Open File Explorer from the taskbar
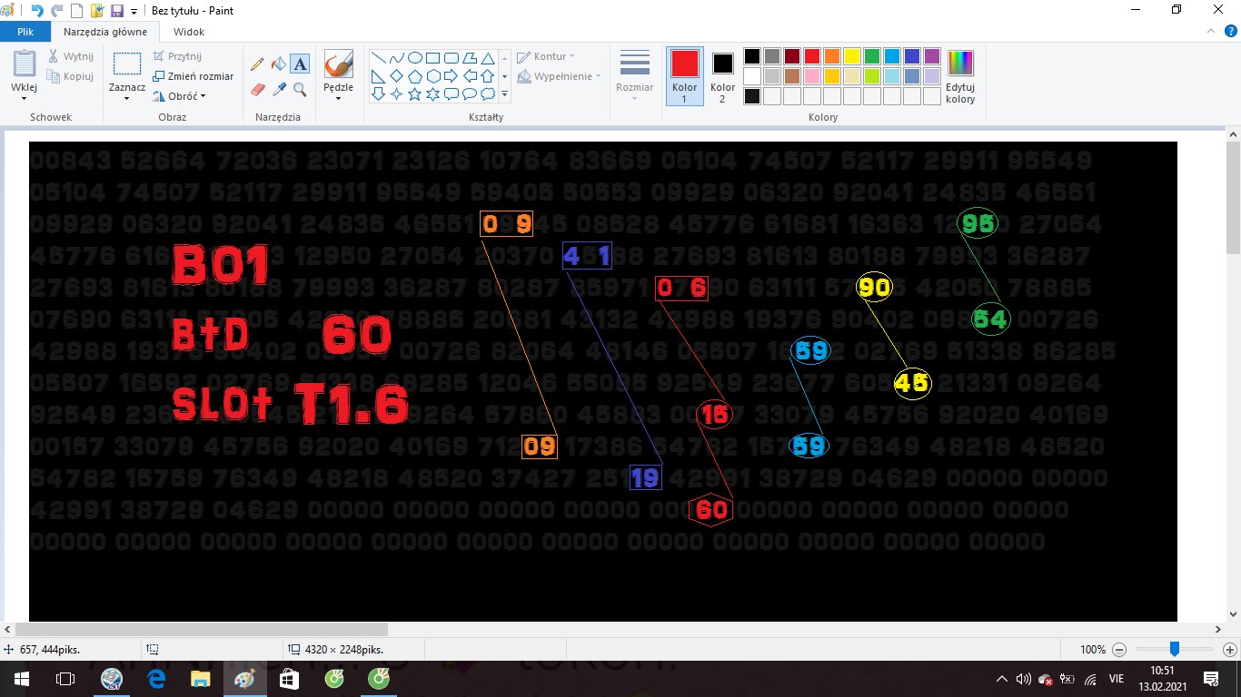Viewport: 1241px width, 697px height. click(201, 679)
